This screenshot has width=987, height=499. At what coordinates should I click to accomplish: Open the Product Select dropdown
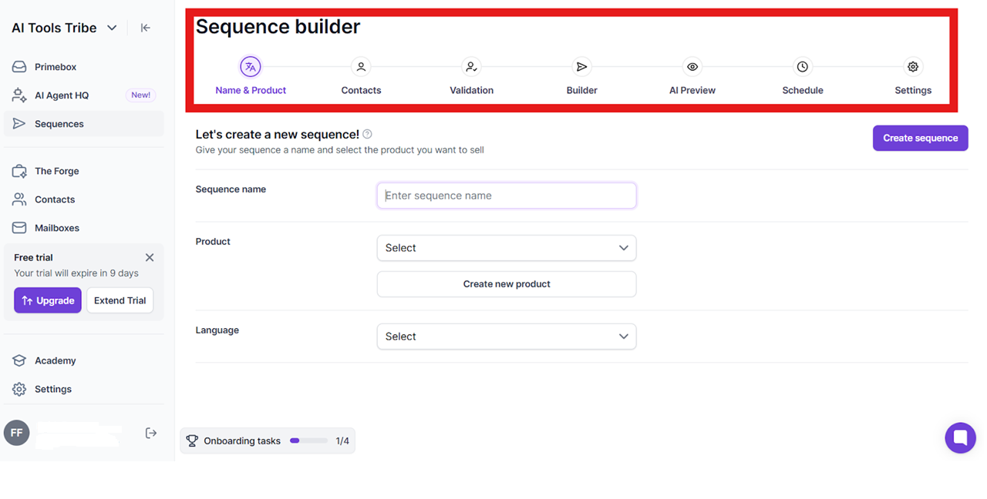point(507,248)
